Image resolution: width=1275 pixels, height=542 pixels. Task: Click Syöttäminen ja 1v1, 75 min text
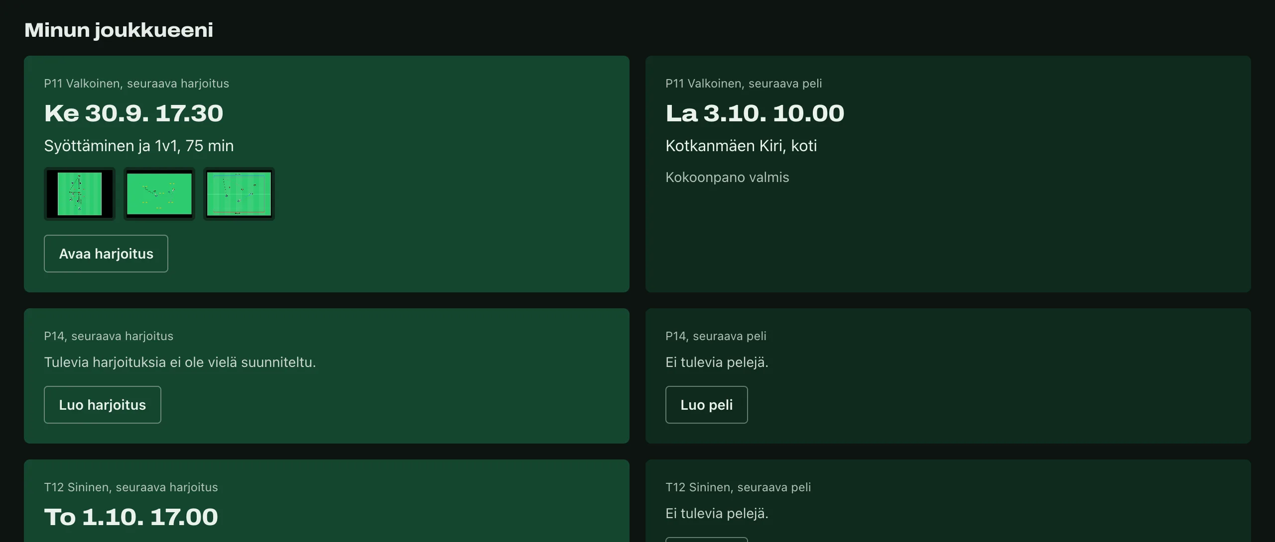pos(139,146)
